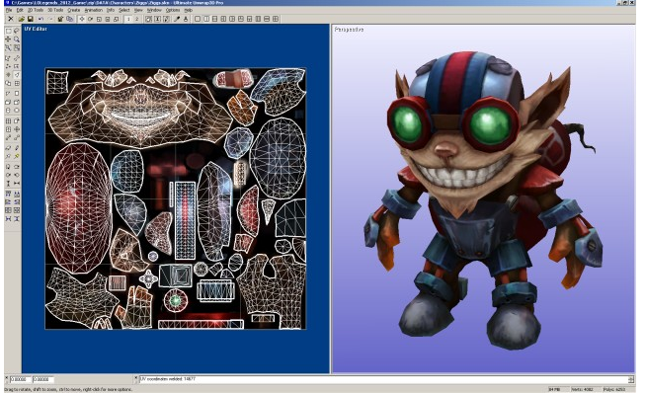646x393 pixels.
Task: Select the rectangle selection tool in left toolbox
Action: click(8, 31)
